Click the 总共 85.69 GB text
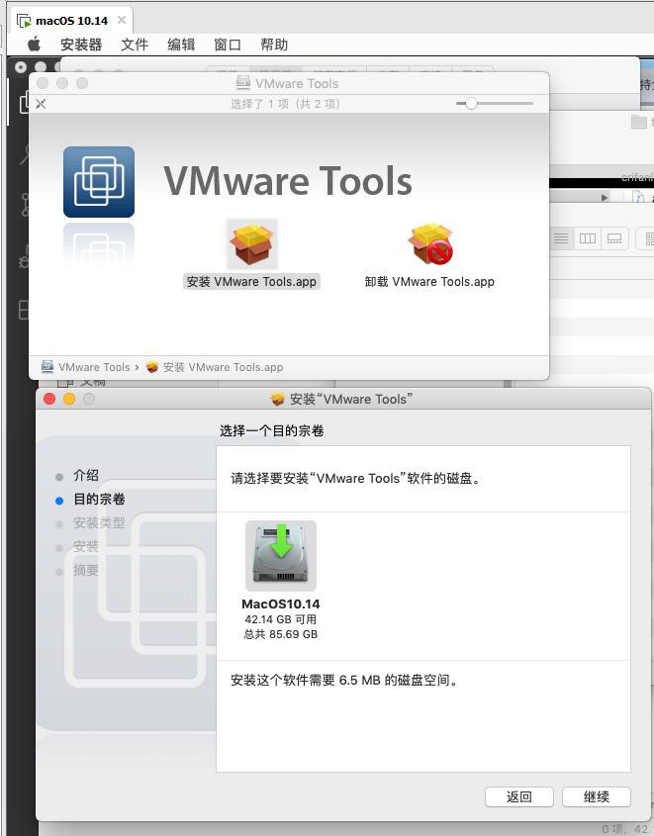Viewport: 654px width, 836px height. coord(281,634)
